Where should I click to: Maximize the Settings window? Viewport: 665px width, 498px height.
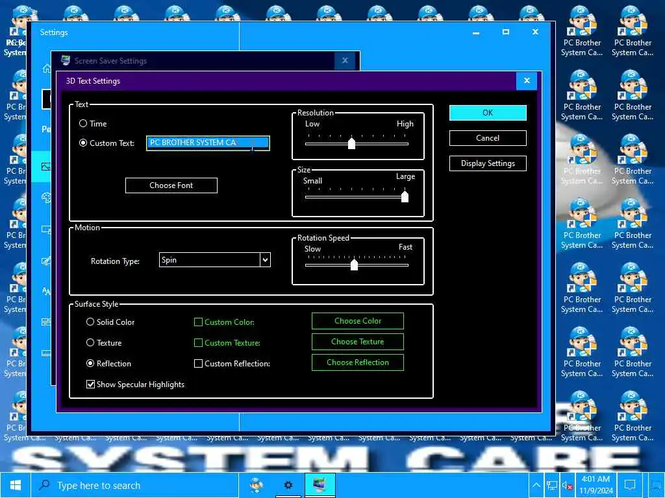pos(505,32)
